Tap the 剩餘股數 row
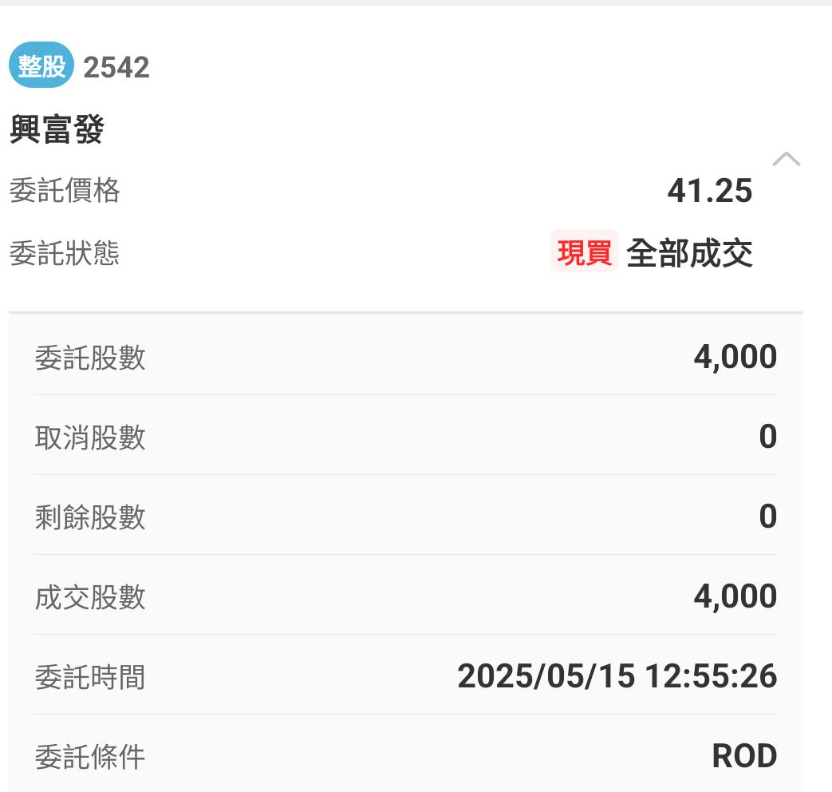 [x=405, y=517]
